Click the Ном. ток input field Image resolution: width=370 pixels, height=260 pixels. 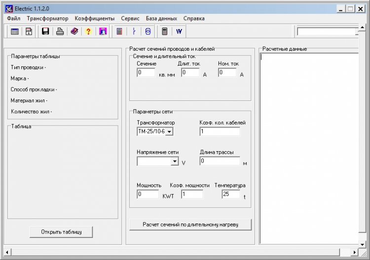(227, 72)
